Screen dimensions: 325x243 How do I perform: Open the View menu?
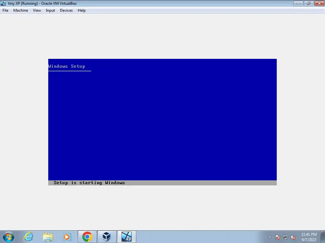click(x=37, y=10)
